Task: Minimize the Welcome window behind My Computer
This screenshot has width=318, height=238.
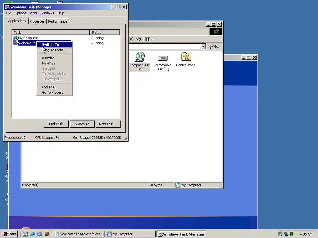Action: [x=244, y=58]
